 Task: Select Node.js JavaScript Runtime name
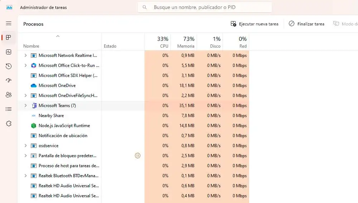[64, 126]
